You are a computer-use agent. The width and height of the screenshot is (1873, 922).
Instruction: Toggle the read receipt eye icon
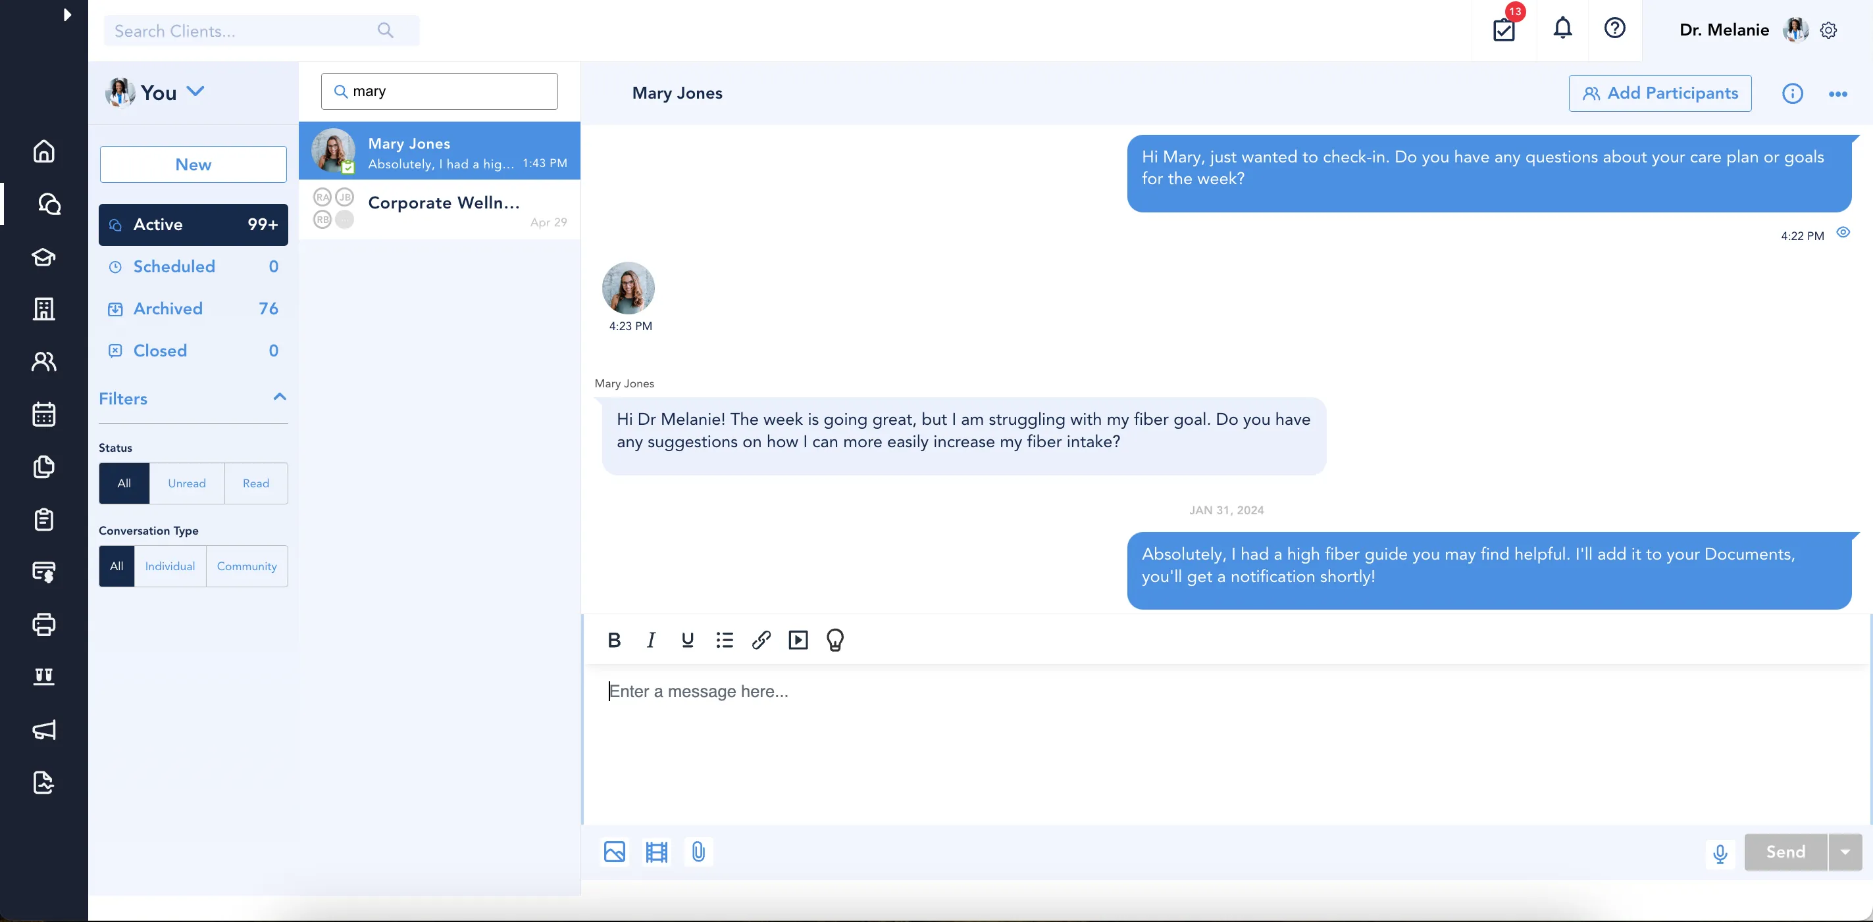pos(1844,231)
